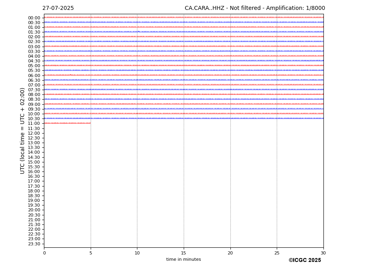Click the 10:30 time row label
The width and height of the screenshot is (367, 275).
pyautogui.click(x=34, y=119)
